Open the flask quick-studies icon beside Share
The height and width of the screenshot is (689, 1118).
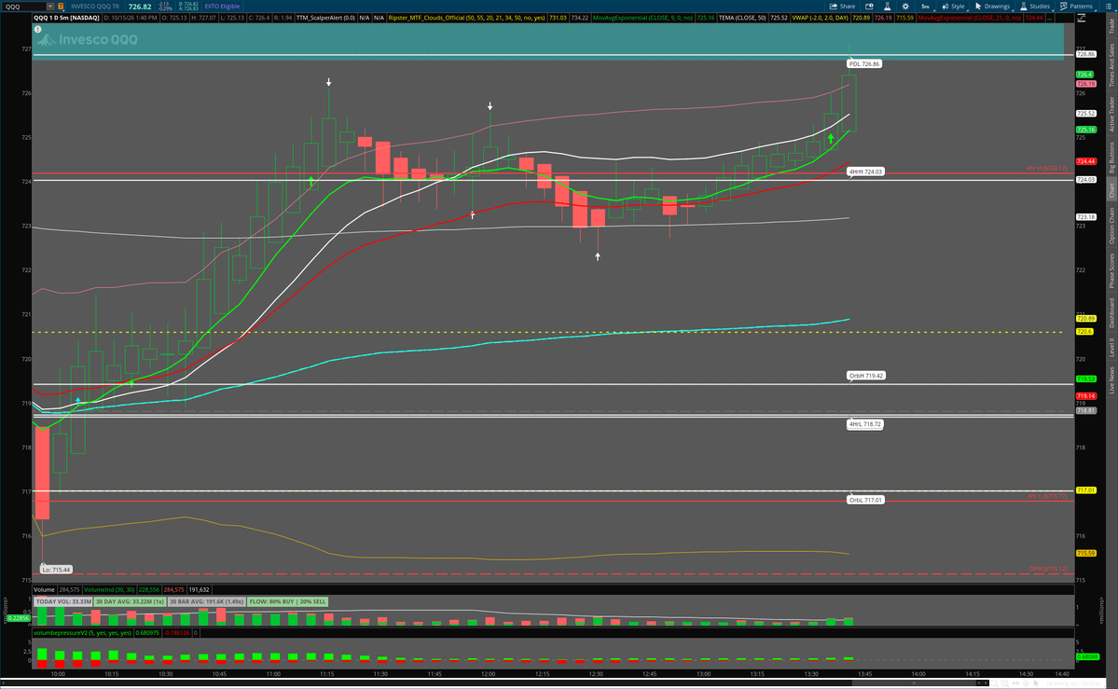tap(887, 7)
